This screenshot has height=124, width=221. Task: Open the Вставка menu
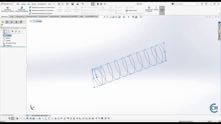34,4
